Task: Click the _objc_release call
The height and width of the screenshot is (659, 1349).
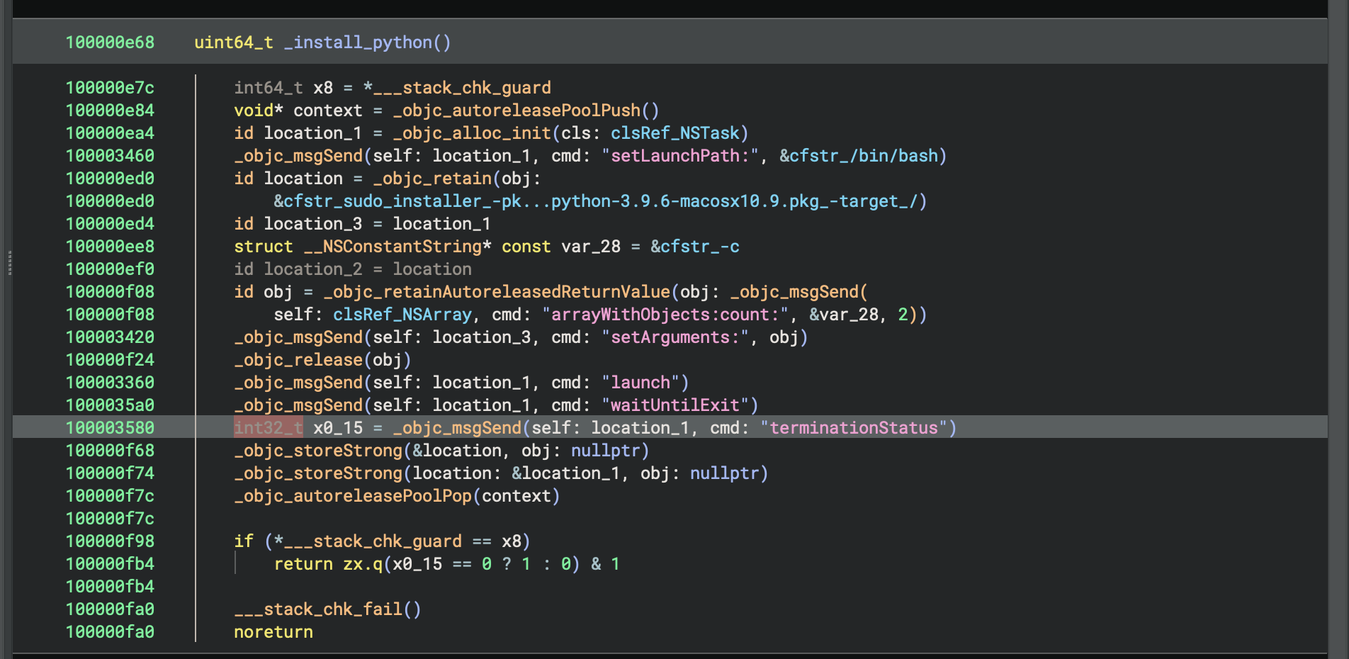Action: click(x=298, y=360)
